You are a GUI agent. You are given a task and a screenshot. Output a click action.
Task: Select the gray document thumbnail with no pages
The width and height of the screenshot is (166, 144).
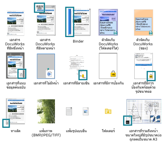pos(46,66)
